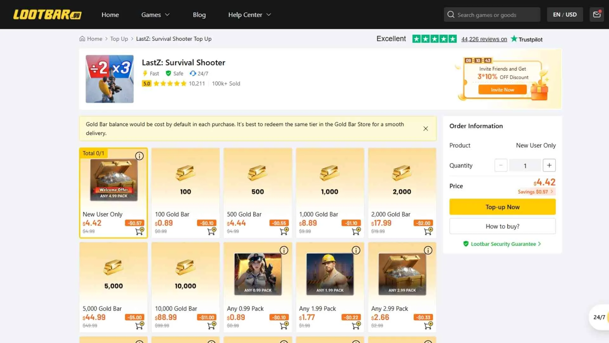Click the five-star Trustpilot rating
The height and width of the screenshot is (343, 609).
coord(434,39)
